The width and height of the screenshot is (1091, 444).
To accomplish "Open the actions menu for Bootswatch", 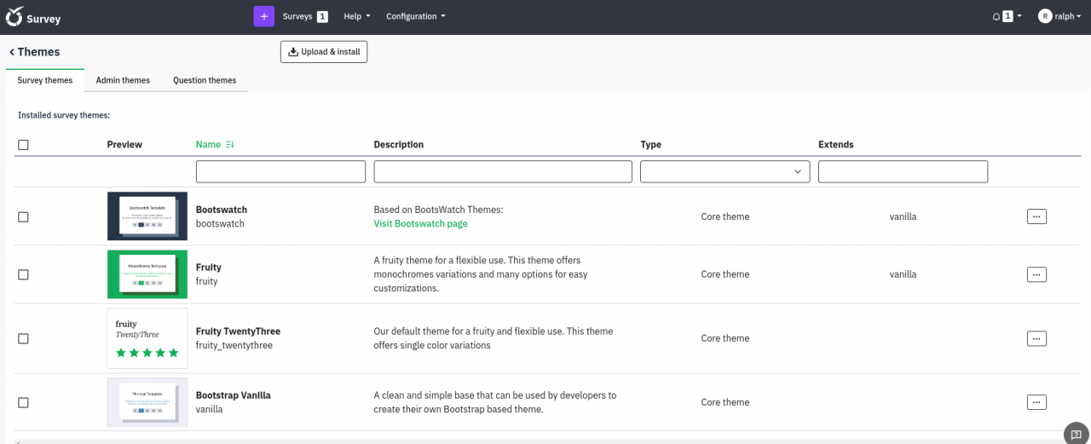I will [x=1036, y=216].
